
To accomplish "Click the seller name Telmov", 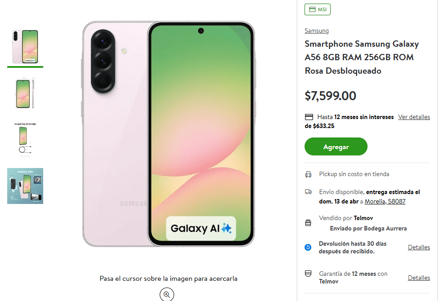I will click(363, 218).
